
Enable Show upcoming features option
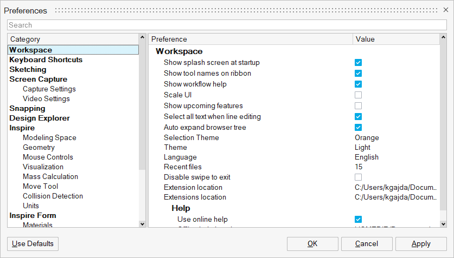358,106
